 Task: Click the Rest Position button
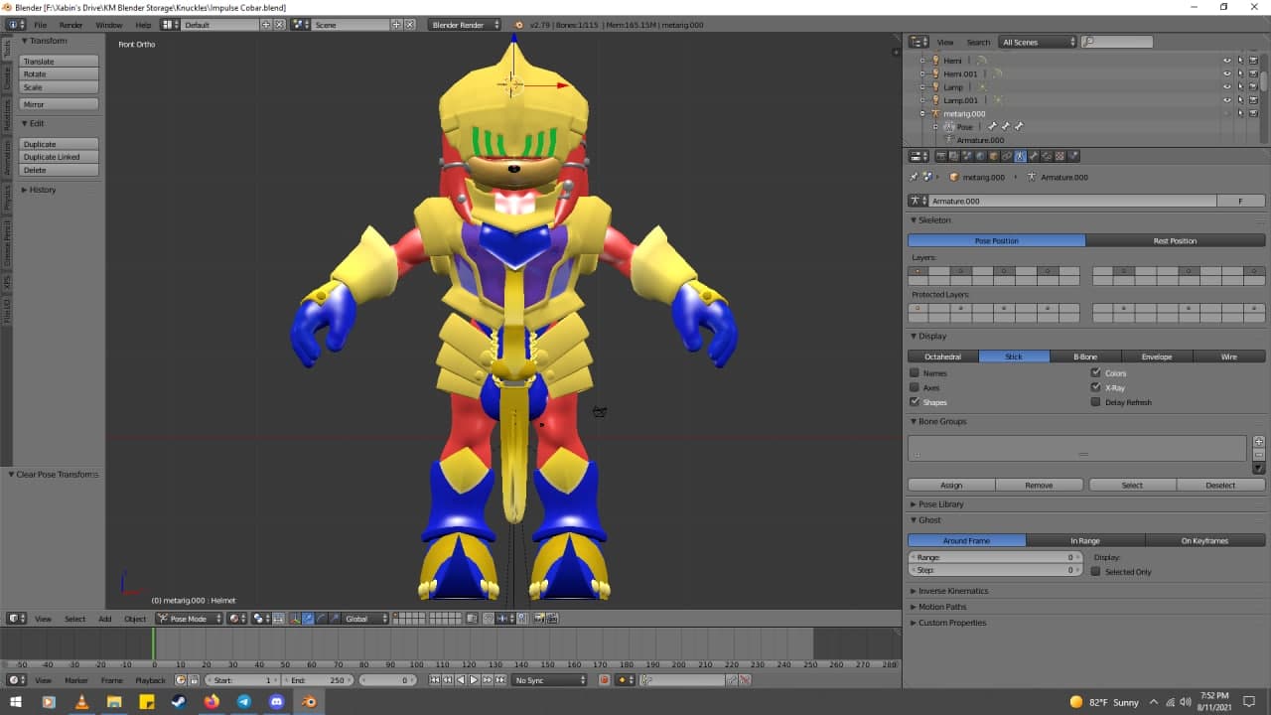1175,240
